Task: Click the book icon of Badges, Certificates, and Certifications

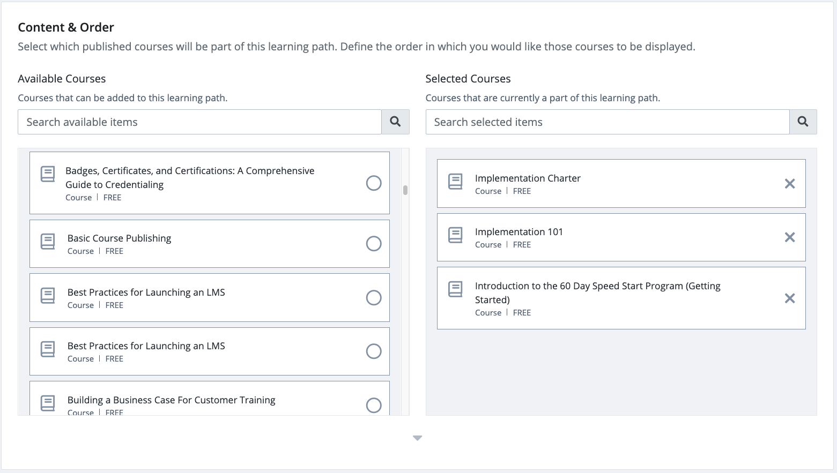Action: tap(48, 174)
